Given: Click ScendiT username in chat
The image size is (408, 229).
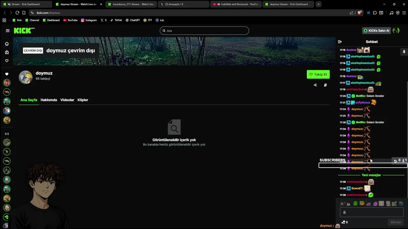Looking at the screenshot, I should pyautogui.click(x=357, y=188).
